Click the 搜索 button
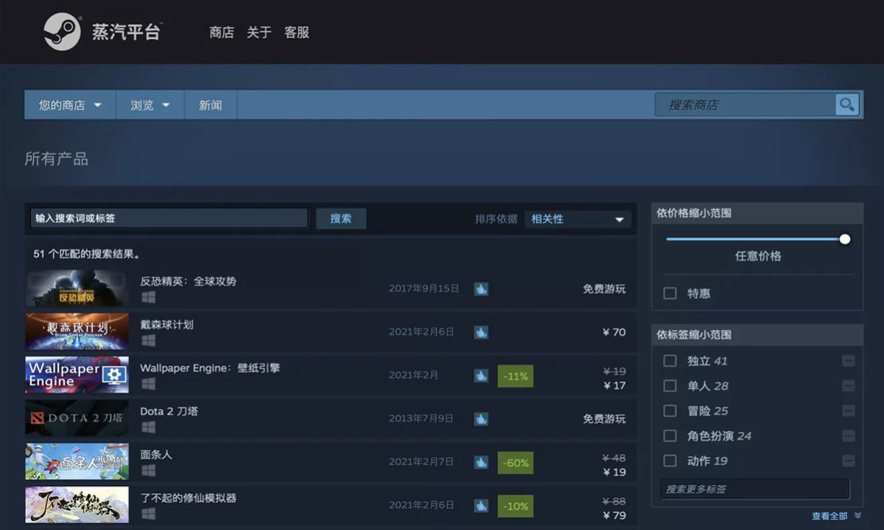The width and height of the screenshot is (884, 530). coord(341,218)
